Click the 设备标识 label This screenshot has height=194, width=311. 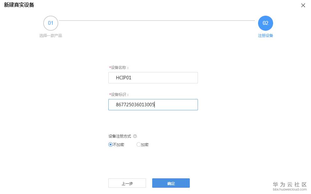tap(119, 95)
